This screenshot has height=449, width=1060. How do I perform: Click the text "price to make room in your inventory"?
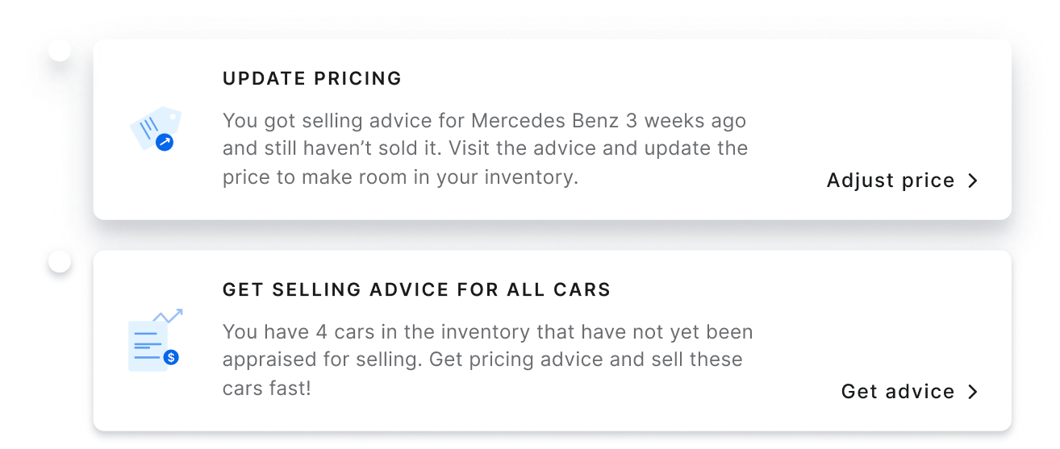[x=399, y=177]
